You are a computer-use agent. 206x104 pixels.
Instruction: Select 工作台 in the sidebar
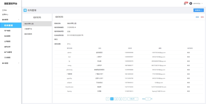pos(4,10)
